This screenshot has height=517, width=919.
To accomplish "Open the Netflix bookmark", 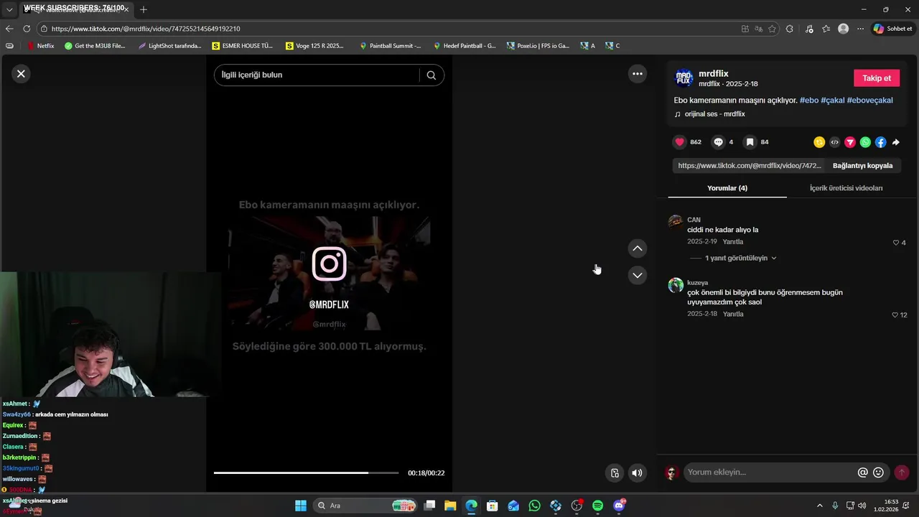I will click(x=39, y=46).
